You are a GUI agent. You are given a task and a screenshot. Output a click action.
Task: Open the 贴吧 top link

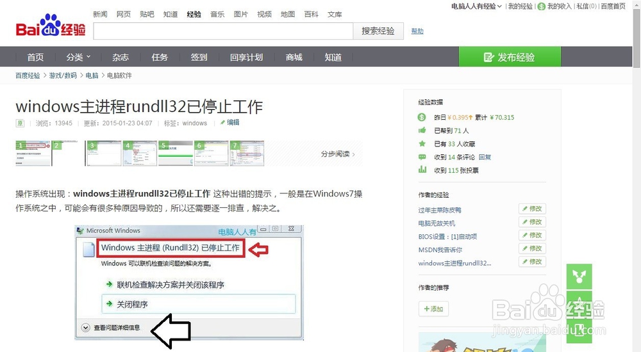pos(147,14)
